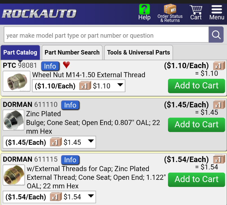
Task: Add Dorman 611115 to cart
Action: pyautogui.click(x=197, y=180)
